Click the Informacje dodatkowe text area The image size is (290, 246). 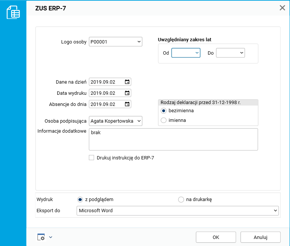(173, 139)
